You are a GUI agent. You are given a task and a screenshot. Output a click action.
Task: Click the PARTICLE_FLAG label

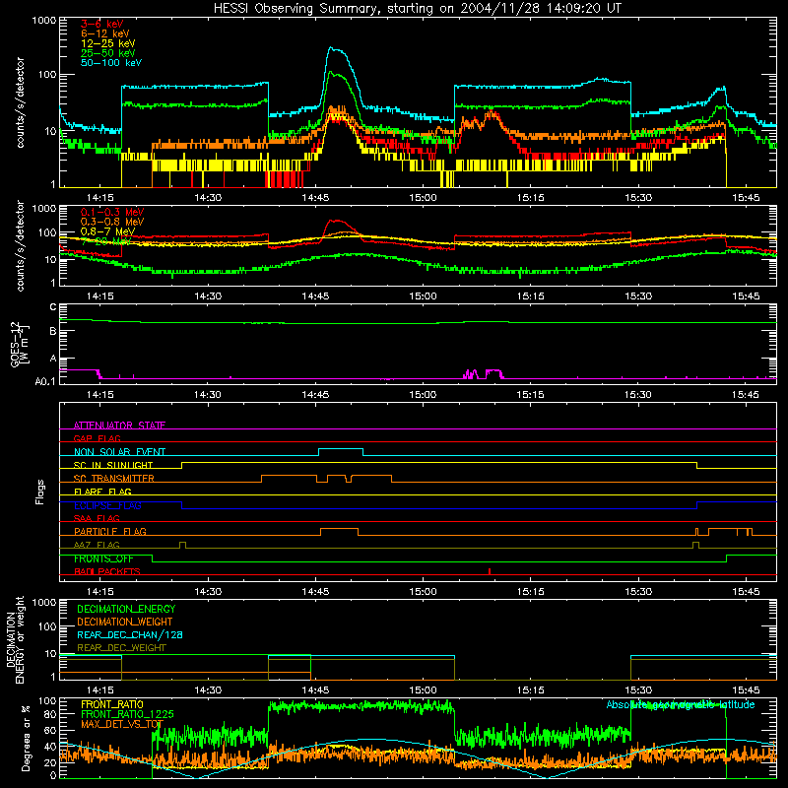click(x=110, y=532)
